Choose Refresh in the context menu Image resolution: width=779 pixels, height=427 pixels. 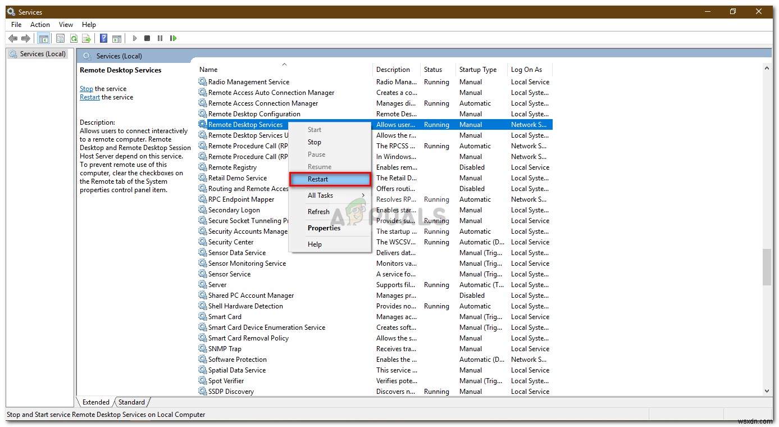(330, 212)
